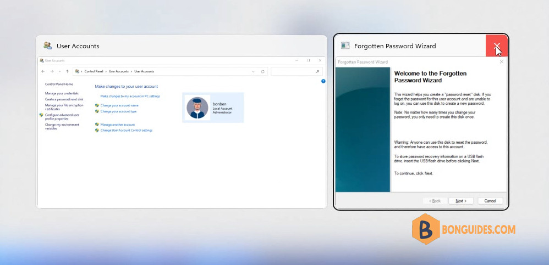Open Change my environment variables
549x265 pixels.
tap(62, 126)
